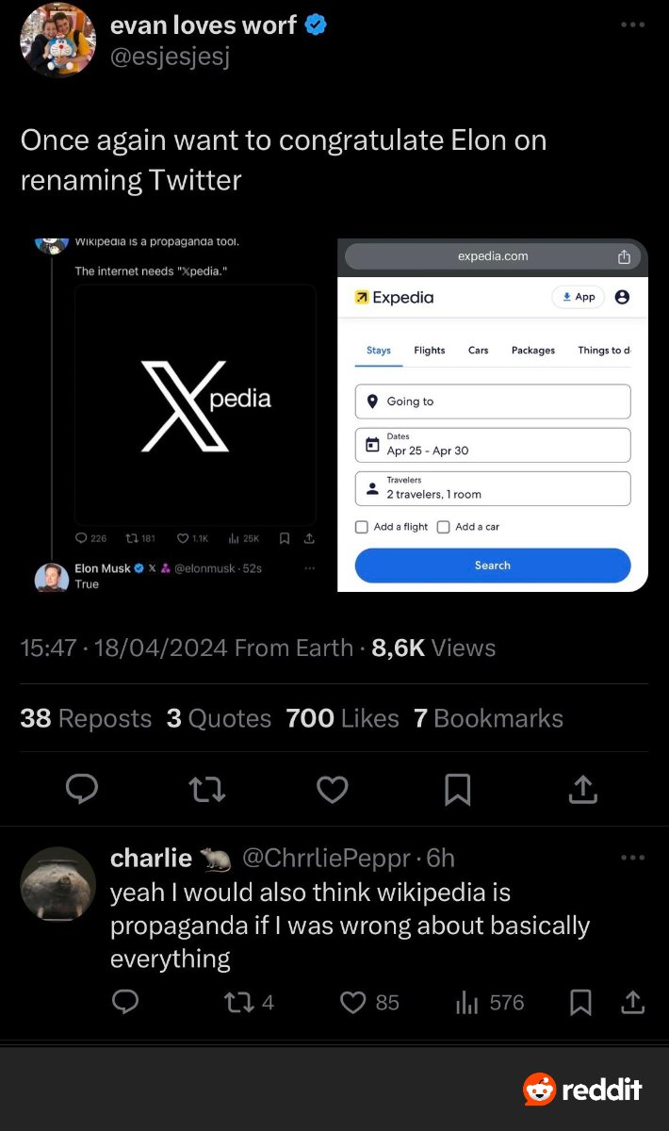Select the Packages tab in Expedia
The height and width of the screenshot is (1131, 669).
pyautogui.click(x=533, y=351)
